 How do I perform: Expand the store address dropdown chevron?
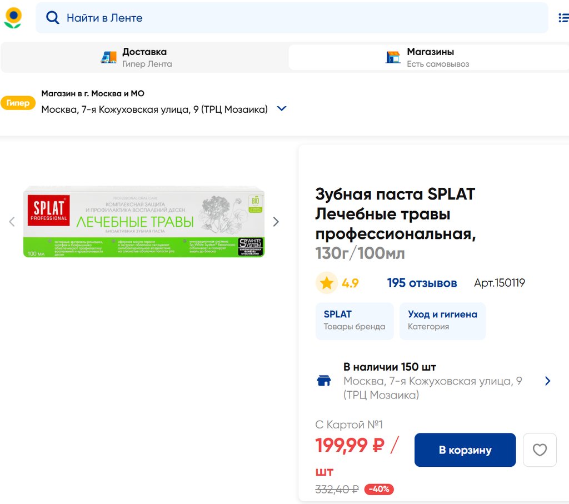click(x=282, y=109)
